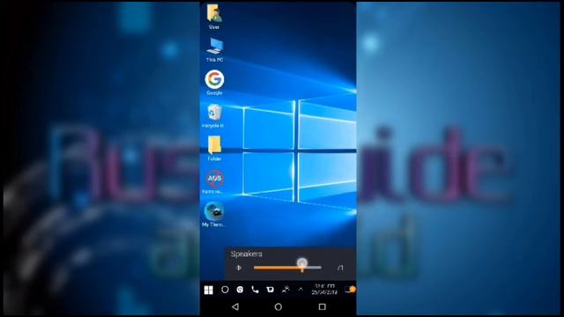This screenshot has width=564, height=317.
Task: Launch the Google desktop shortcut
Action: coord(214,83)
